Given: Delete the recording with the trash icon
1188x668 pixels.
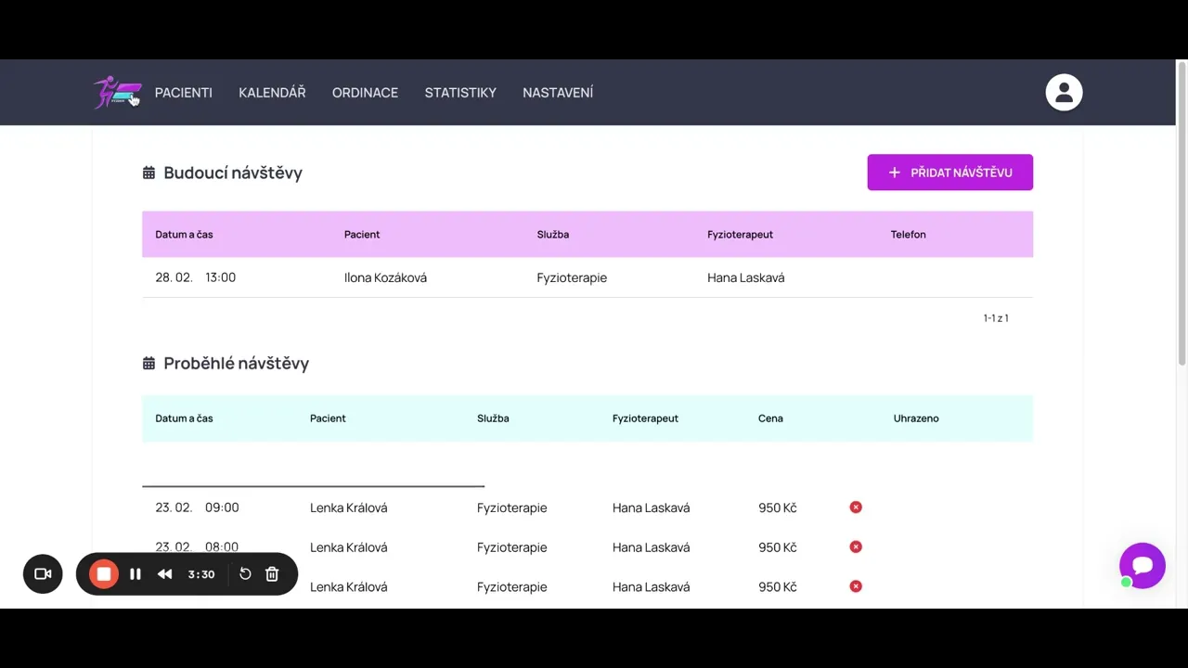Looking at the screenshot, I should [x=272, y=574].
